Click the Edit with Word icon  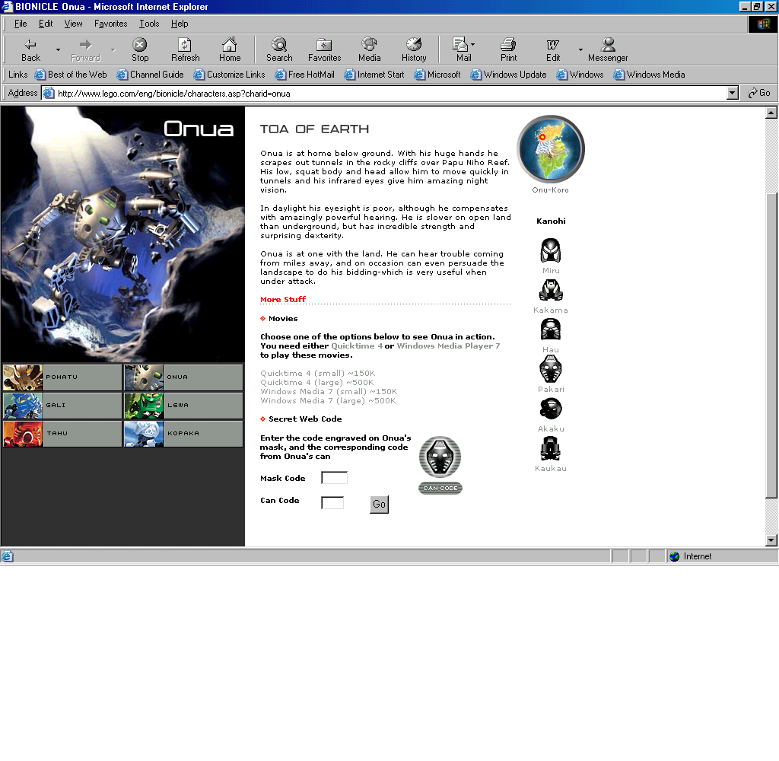pos(553,49)
